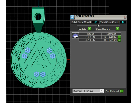Click the pendant bail hole in viewport
The image size is (137, 103).
point(38,17)
